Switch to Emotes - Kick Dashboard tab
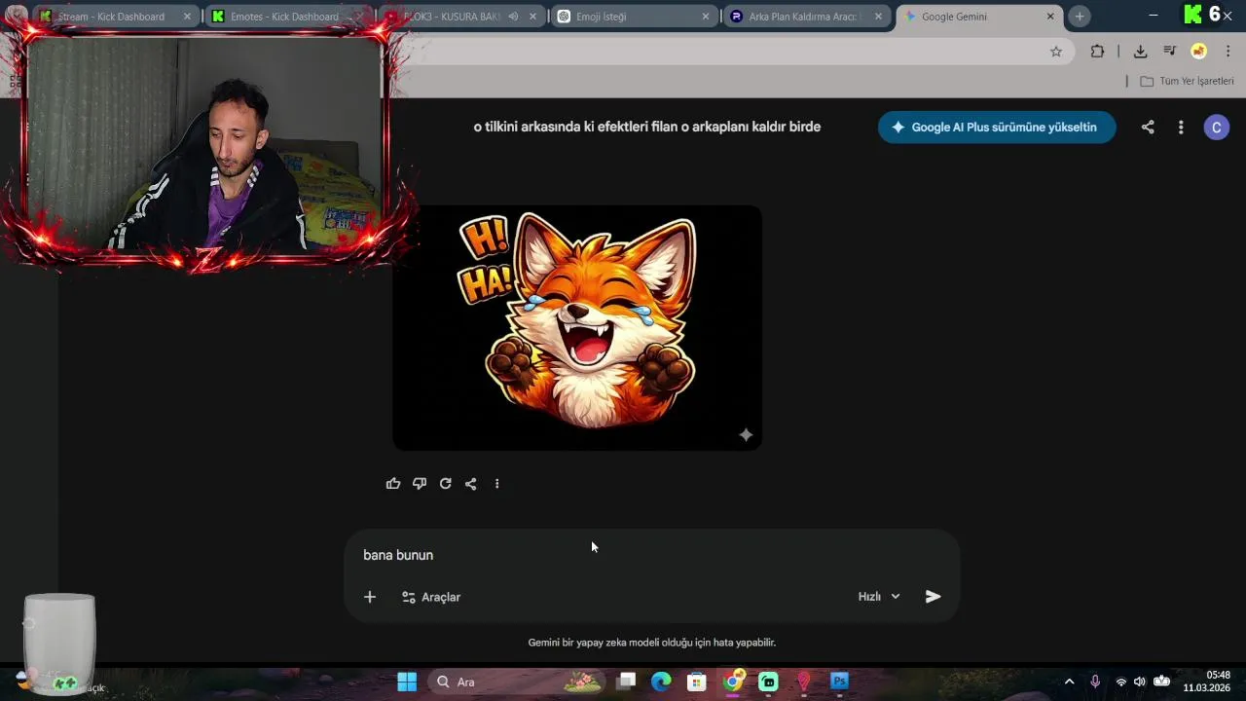 point(286,17)
